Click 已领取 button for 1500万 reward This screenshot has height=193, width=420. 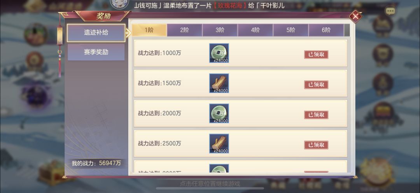coord(316,84)
